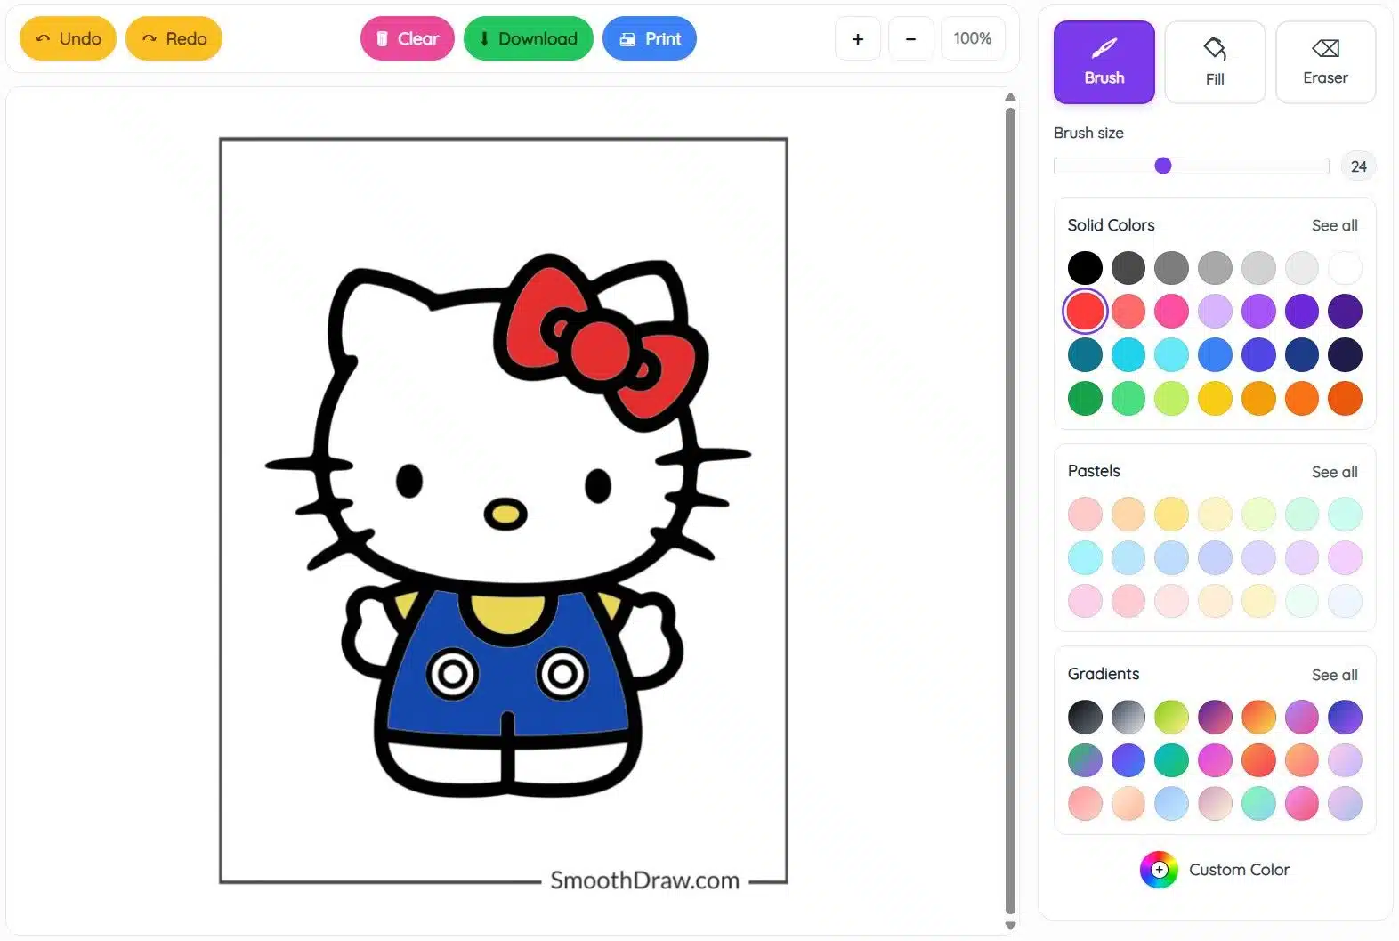Pick the lime green gradient swatch
The image size is (1399, 941).
1171,717
